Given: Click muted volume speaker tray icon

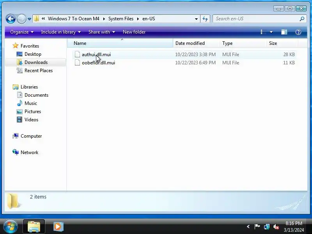Looking at the screenshot, I should point(276,227).
